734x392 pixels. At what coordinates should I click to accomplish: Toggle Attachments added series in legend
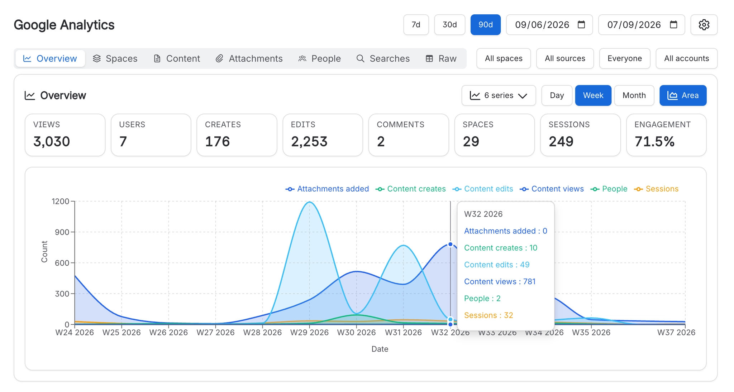pos(327,189)
